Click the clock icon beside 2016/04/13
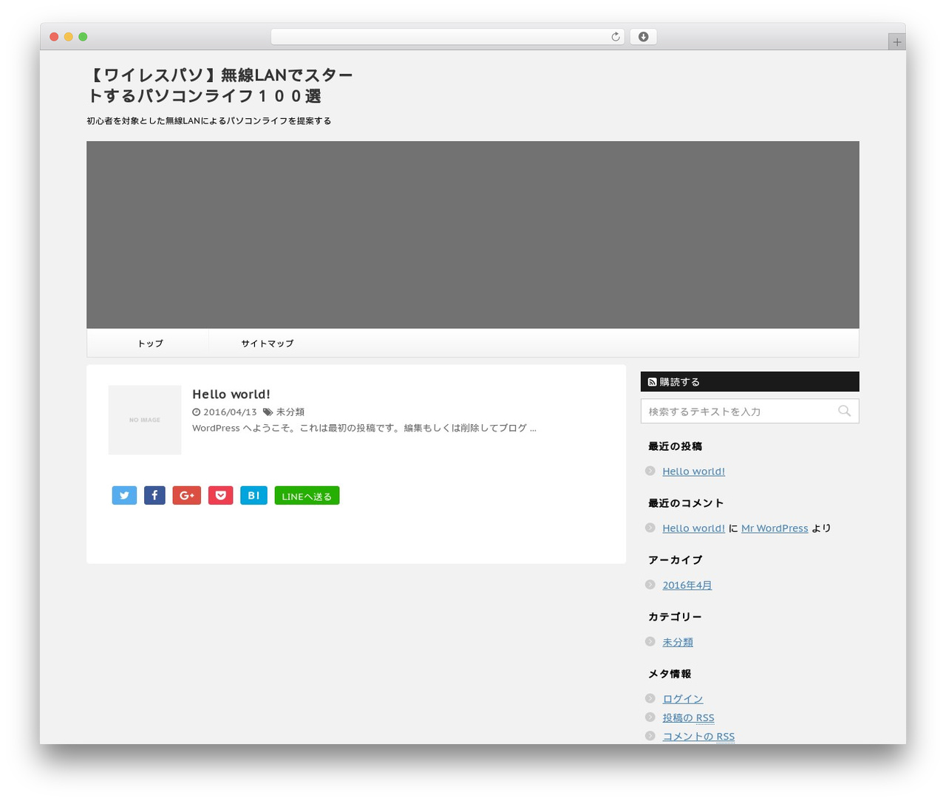 point(196,412)
